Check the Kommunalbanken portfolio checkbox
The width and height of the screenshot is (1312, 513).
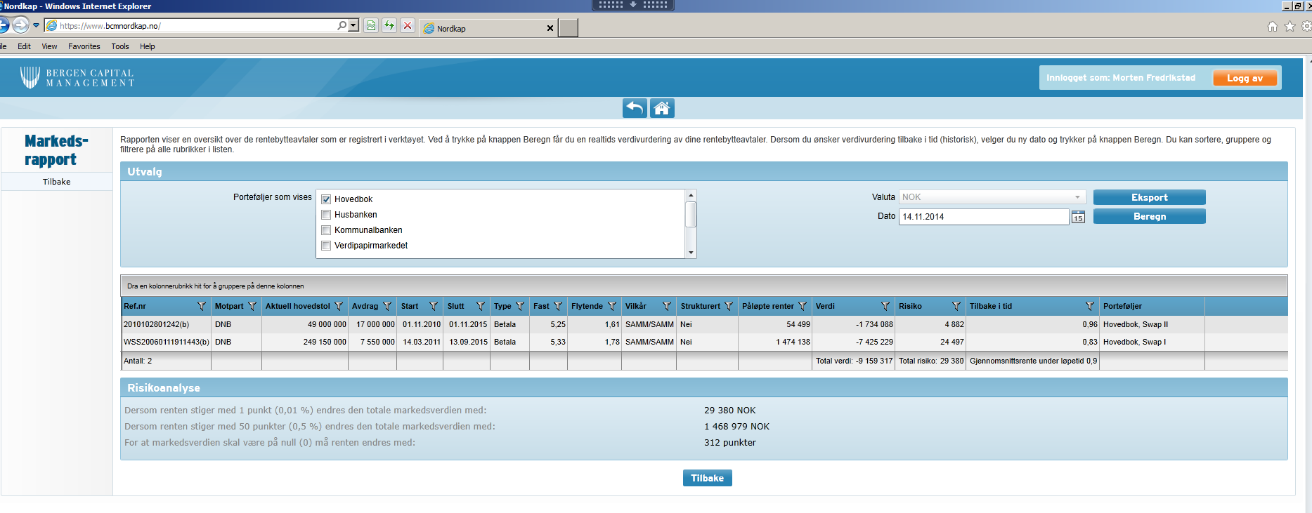326,230
